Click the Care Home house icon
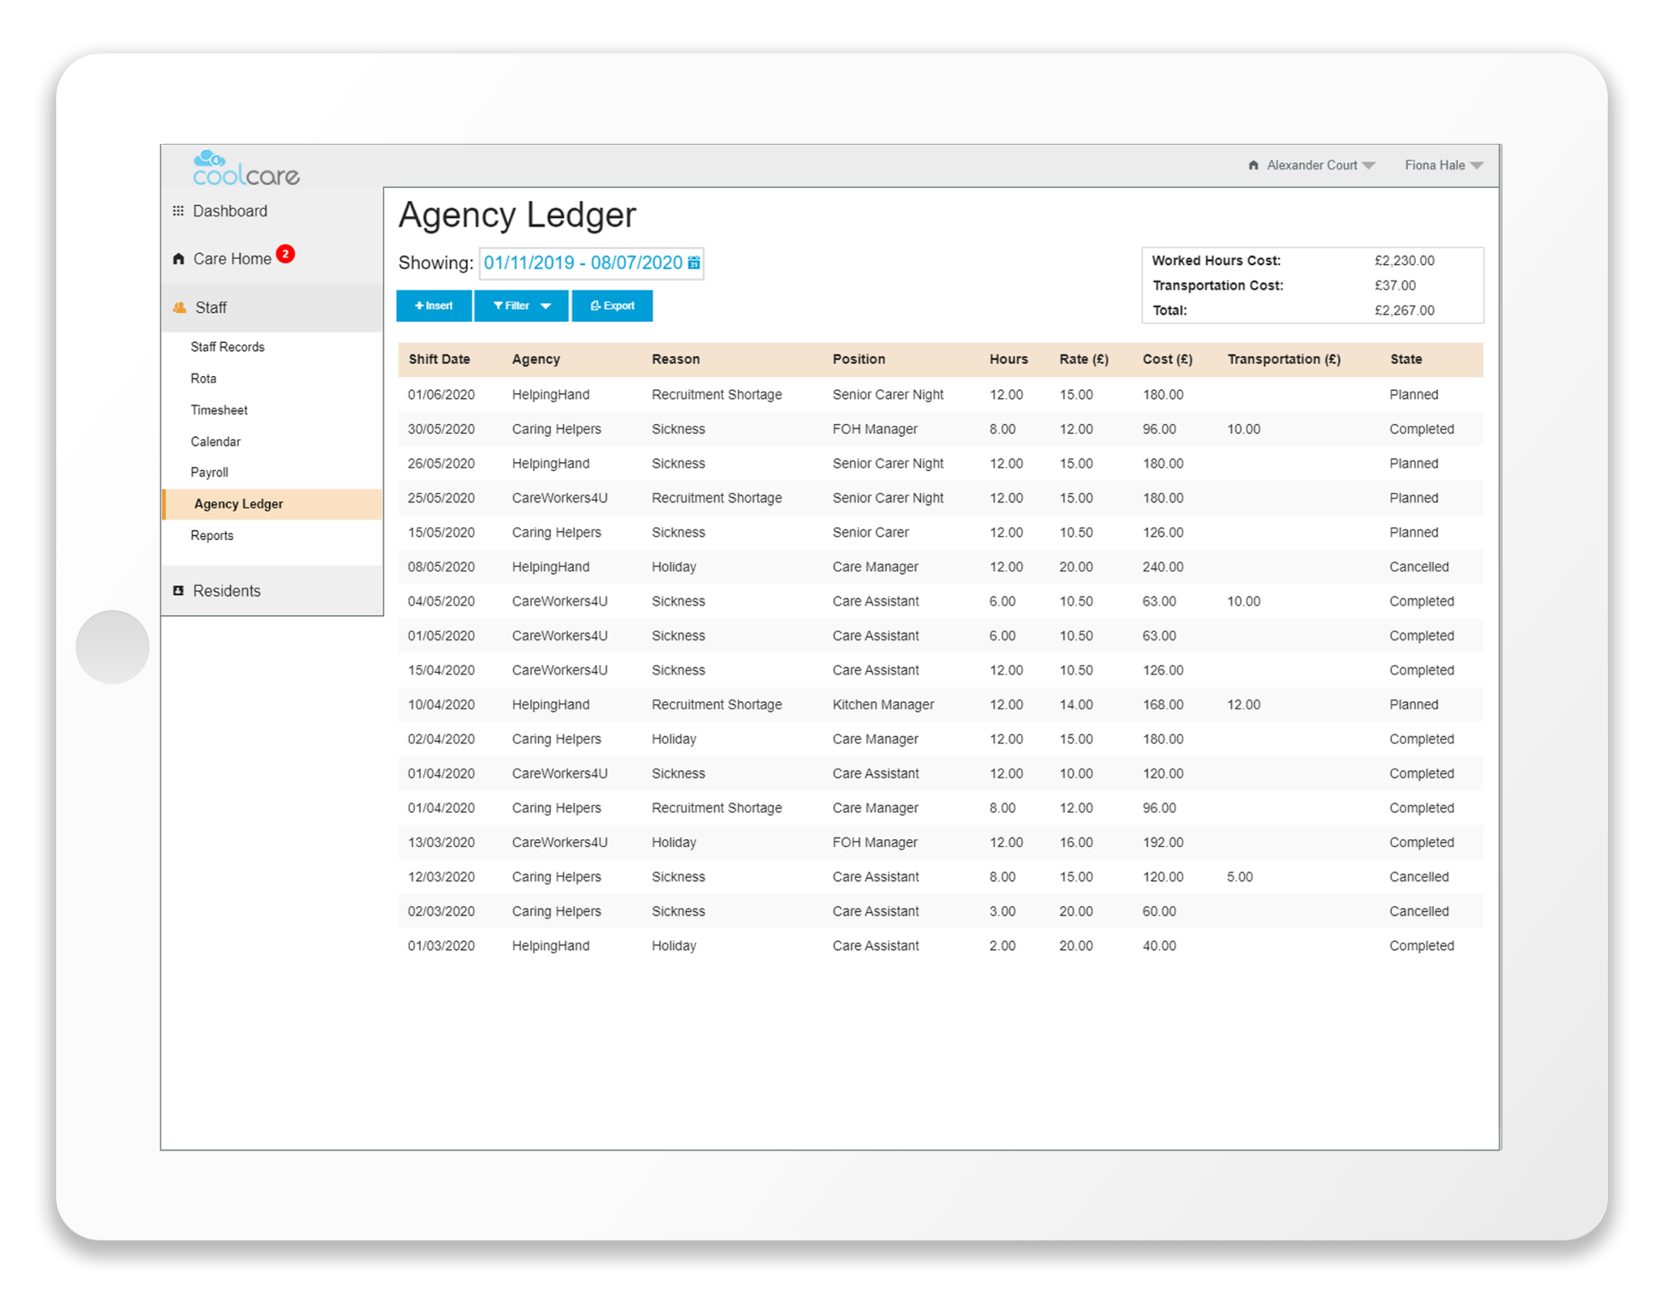Viewport: 1660px width, 1293px height. tap(178, 259)
